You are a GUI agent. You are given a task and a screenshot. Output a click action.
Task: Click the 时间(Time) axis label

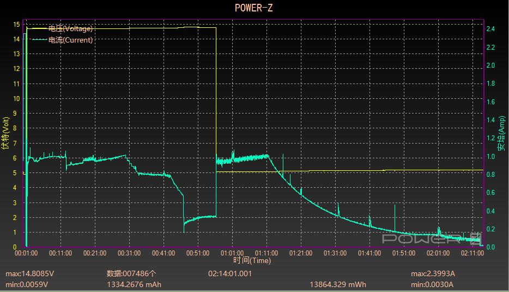252,260
